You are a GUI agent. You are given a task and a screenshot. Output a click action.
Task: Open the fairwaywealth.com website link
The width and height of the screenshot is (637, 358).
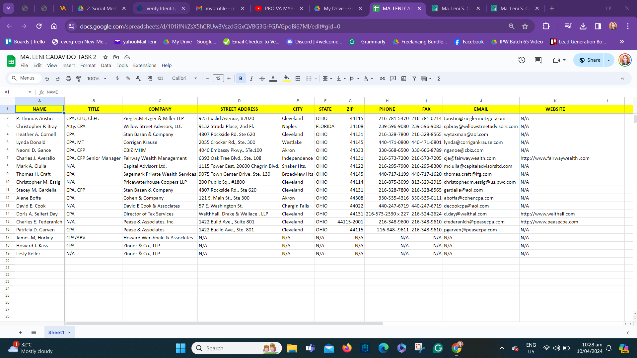coord(554,158)
